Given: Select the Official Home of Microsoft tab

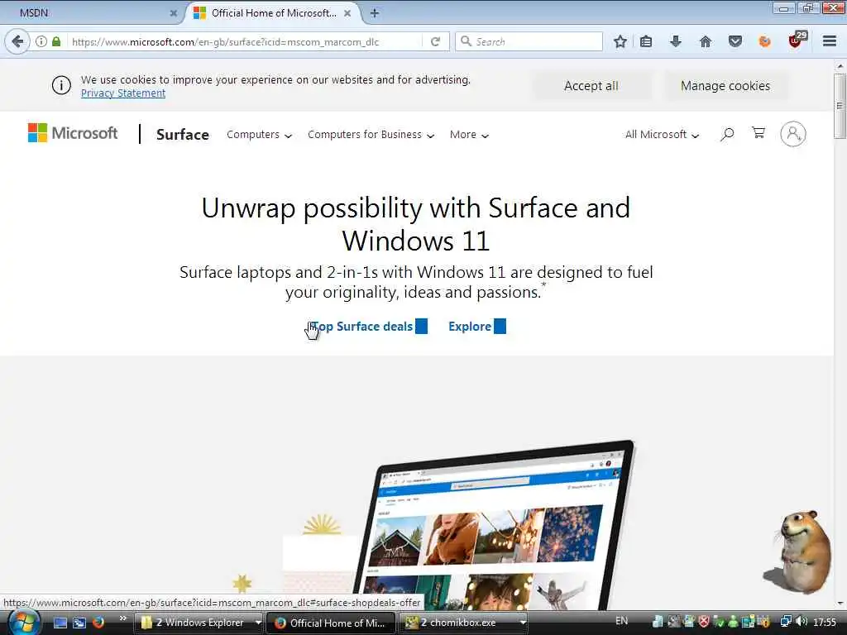Looking at the screenshot, I should pyautogui.click(x=273, y=13).
